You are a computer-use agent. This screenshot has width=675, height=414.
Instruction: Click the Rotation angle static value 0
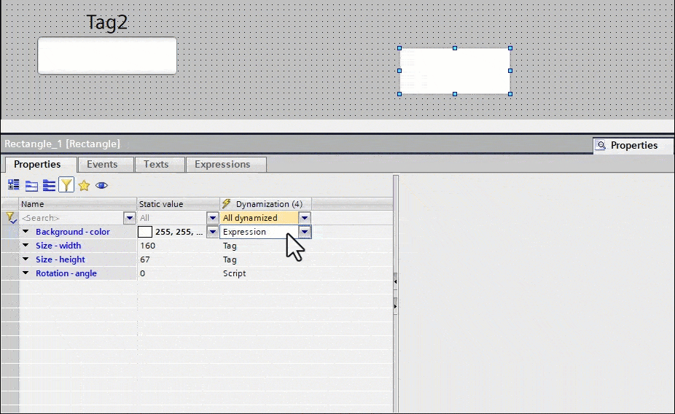click(178, 273)
